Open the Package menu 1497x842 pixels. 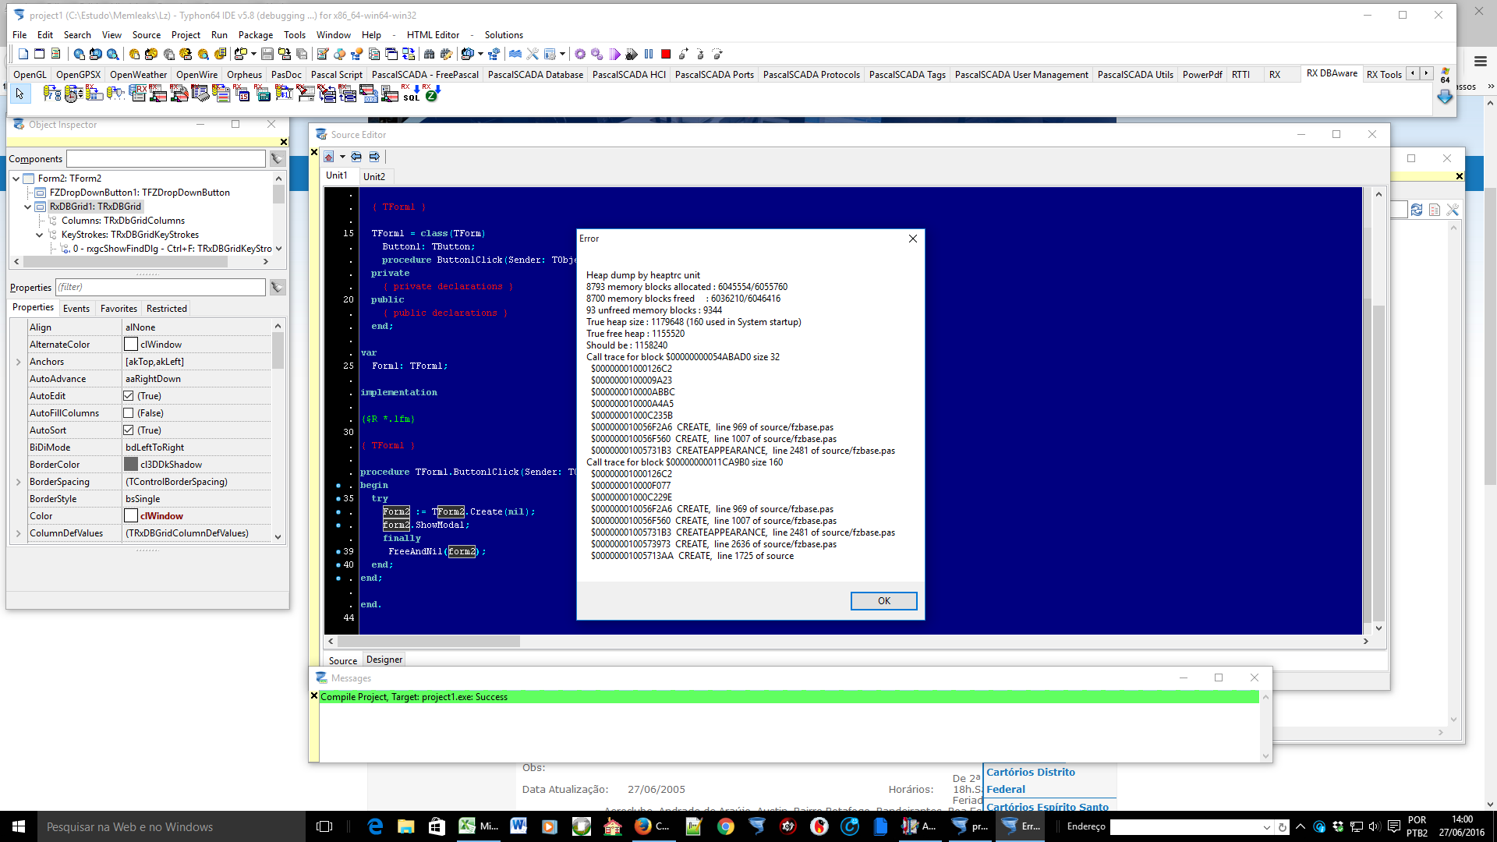[256, 35]
